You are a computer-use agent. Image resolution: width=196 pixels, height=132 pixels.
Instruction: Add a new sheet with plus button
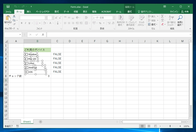(x=40, y=122)
